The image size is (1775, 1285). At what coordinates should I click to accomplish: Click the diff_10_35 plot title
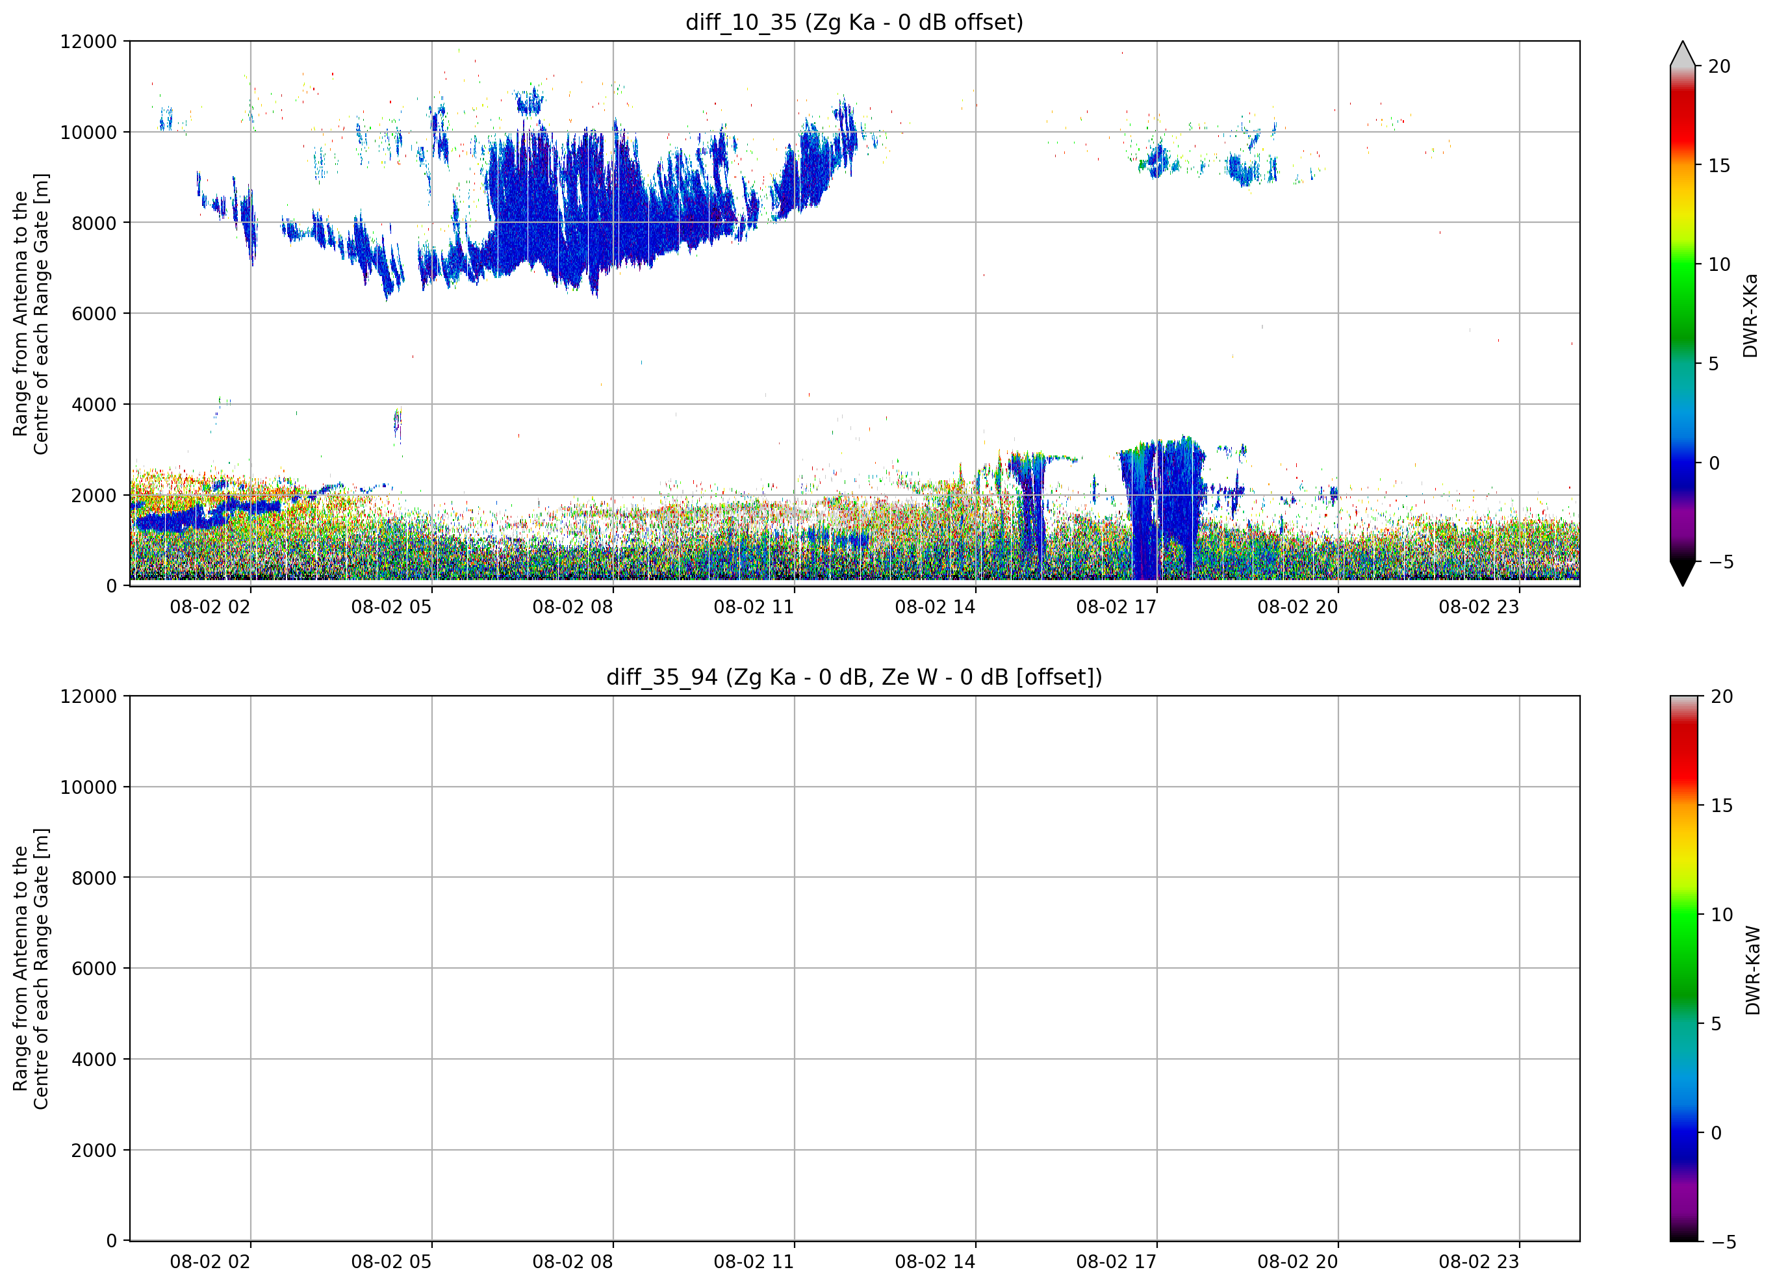pyautogui.click(x=854, y=22)
